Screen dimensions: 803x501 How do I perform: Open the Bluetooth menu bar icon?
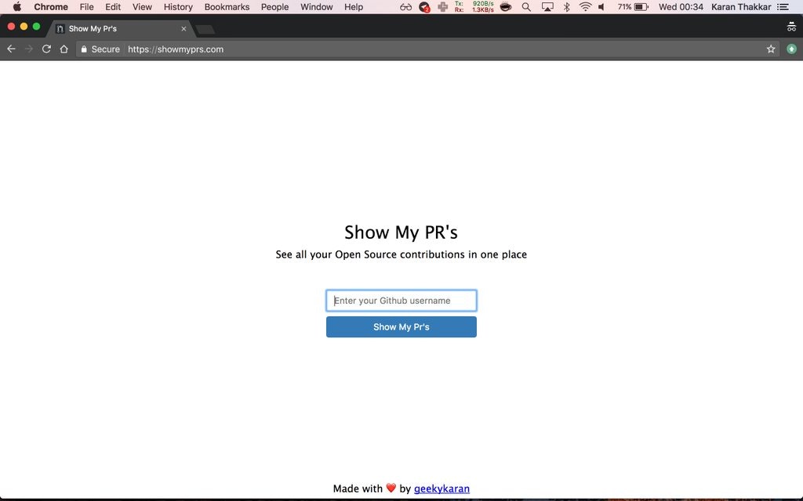tap(566, 7)
